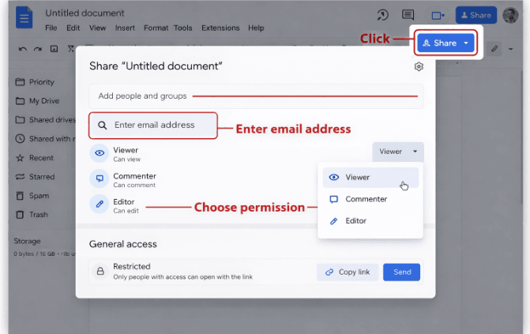This screenshot has height=334, width=530.
Task: Open the Extensions menu
Action: pos(220,28)
